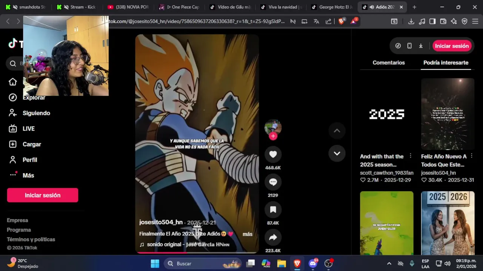Open Brave Shields lion icon
The width and height of the screenshot is (483, 271).
click(341, 21)
